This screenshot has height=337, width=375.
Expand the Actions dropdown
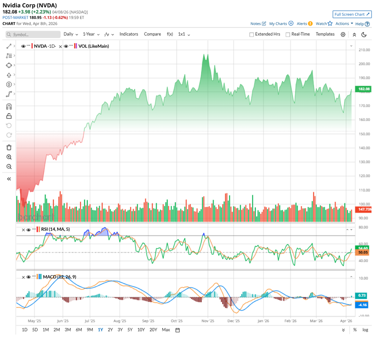coord(344,23)
